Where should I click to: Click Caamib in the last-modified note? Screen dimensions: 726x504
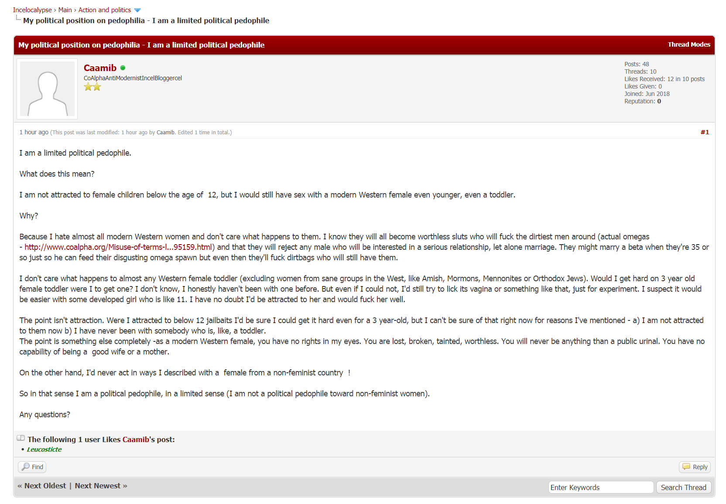tap(166, 133)
